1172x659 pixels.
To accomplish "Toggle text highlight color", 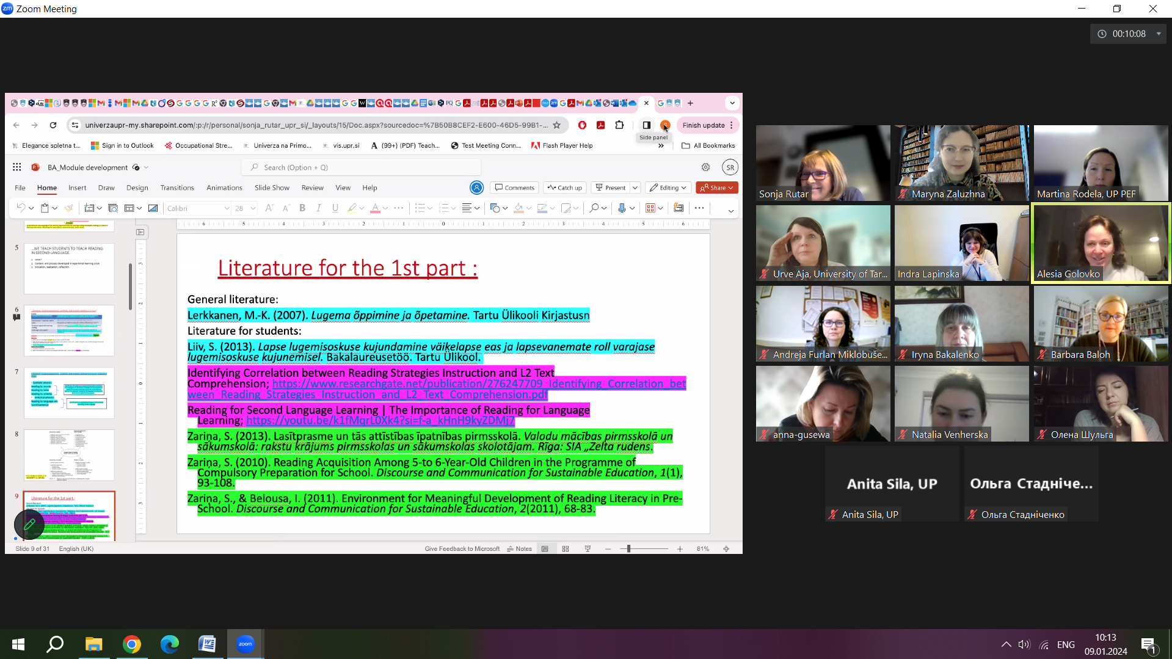I will pos(352,208).
